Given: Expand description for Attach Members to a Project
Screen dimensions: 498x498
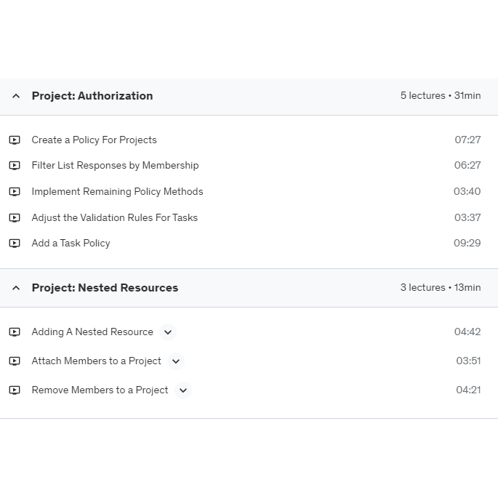Looking at the screenshot, I should [176, 361].
